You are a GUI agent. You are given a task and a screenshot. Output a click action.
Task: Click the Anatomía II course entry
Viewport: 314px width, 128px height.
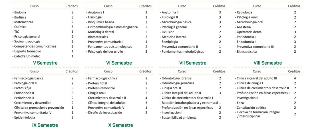[x=170, y=13]
